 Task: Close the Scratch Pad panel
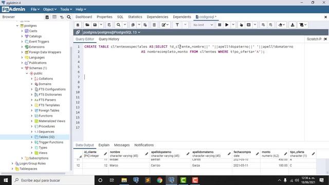coord(325,39)
